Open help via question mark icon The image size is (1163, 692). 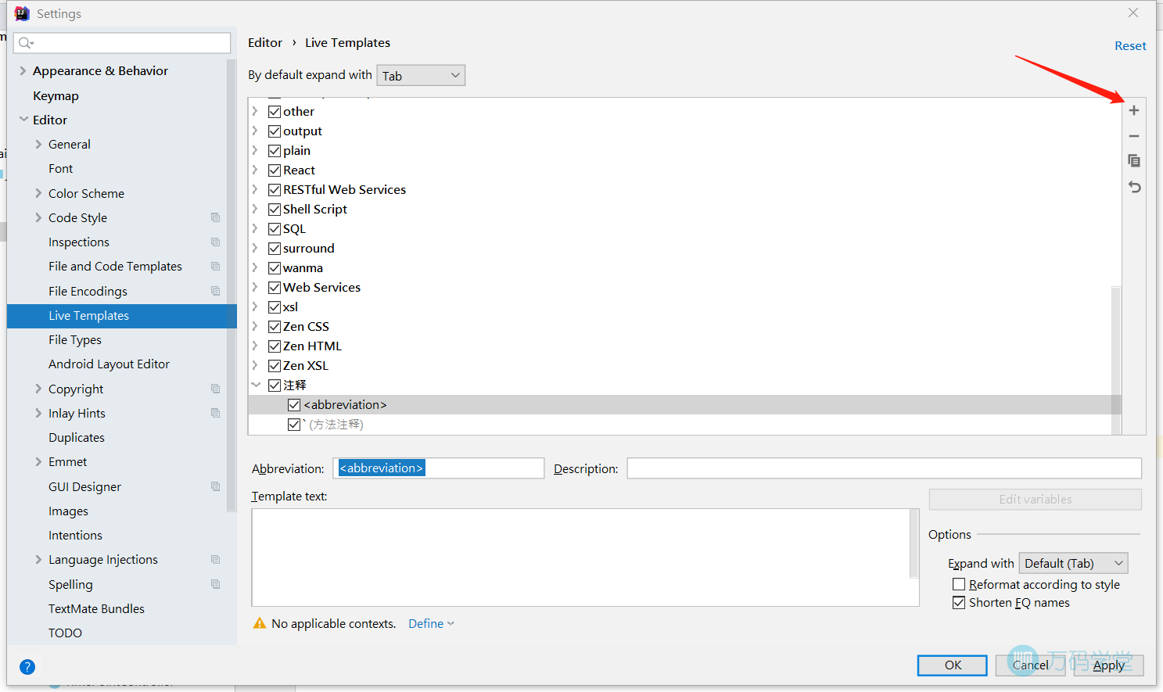pos(27,667)
